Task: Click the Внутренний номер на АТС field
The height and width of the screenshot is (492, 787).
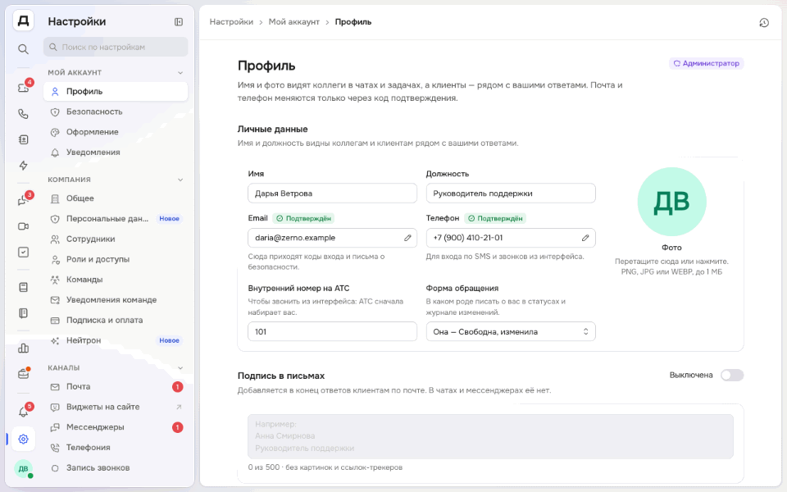Action: (332, 332)
